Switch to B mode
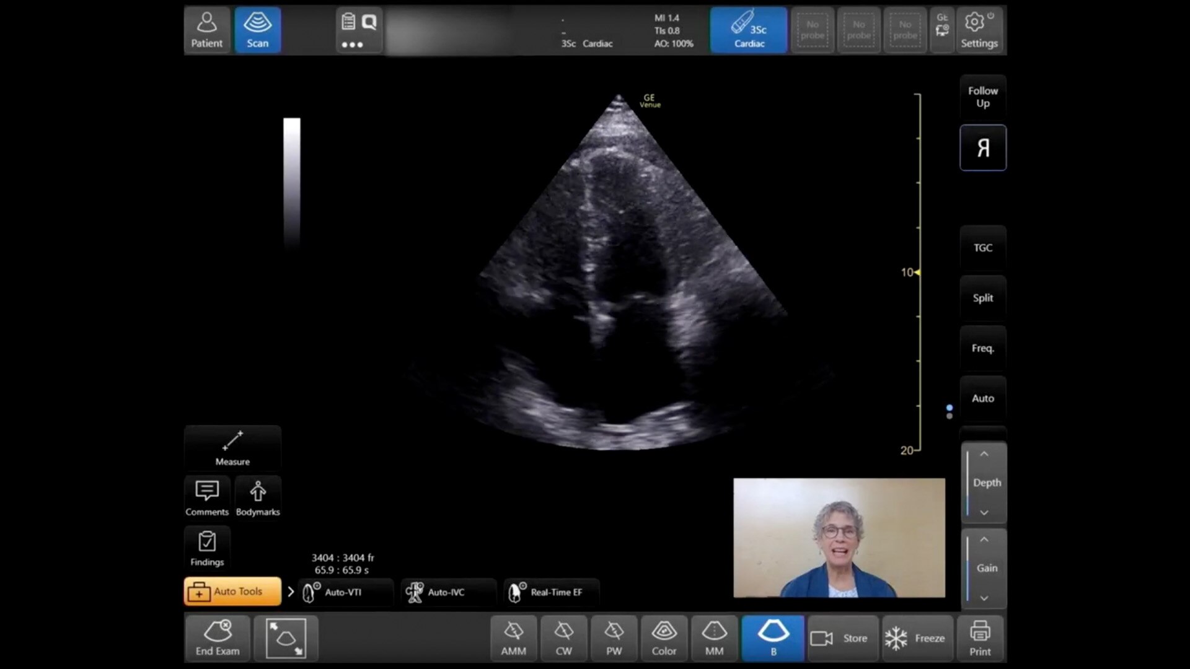 (773, 638)
